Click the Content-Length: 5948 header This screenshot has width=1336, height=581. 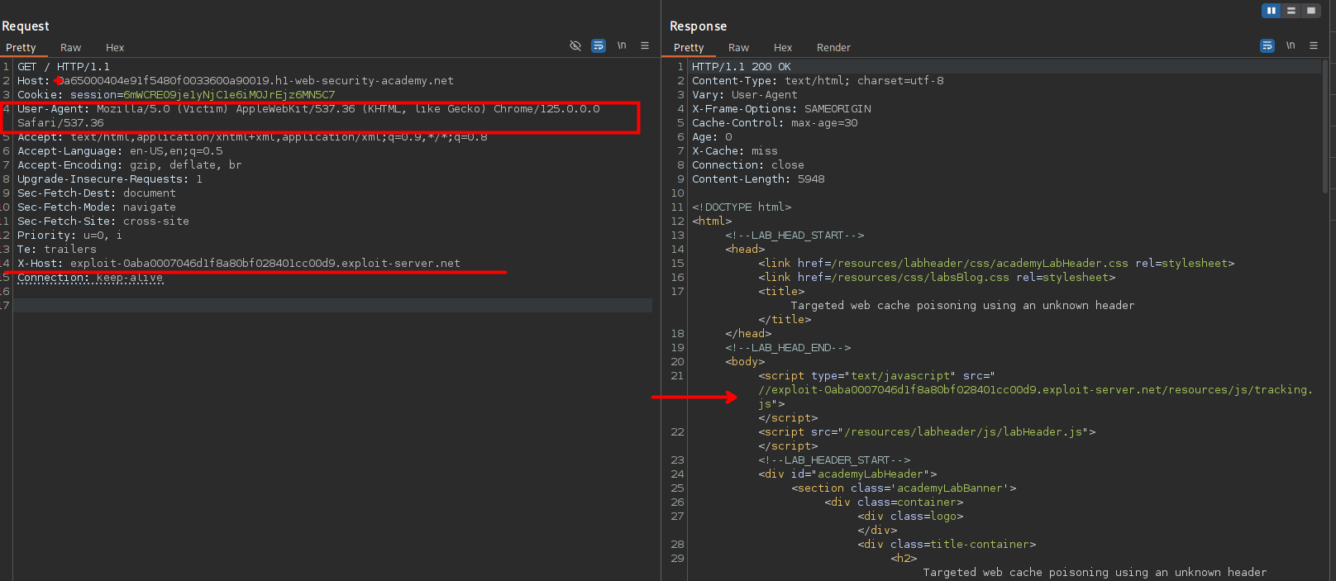[x=758, y=179]
